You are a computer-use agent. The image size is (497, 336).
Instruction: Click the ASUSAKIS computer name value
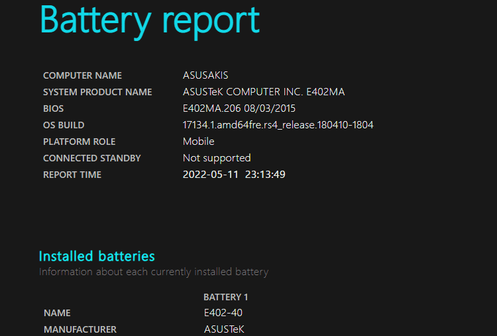[205, 75]
